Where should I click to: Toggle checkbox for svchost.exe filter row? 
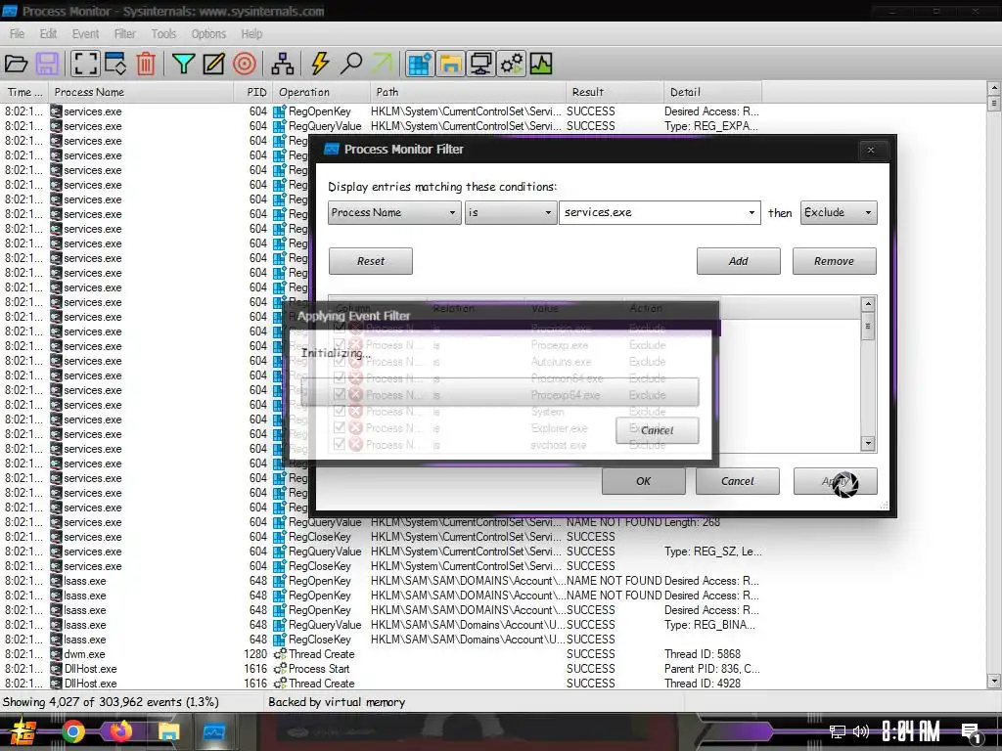pyautogui.click(x=340, y=445)
